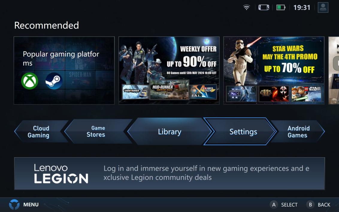
Task: Click the Wi-Fi status icon
Action: 246,7
